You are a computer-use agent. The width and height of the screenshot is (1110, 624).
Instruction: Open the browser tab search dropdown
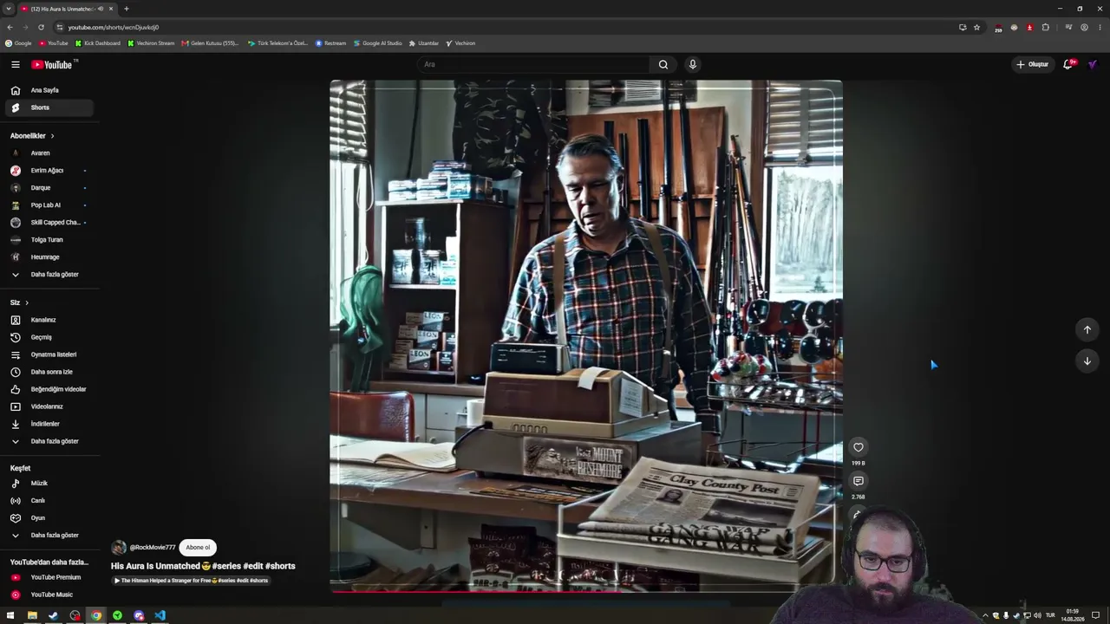click(9, 9)
